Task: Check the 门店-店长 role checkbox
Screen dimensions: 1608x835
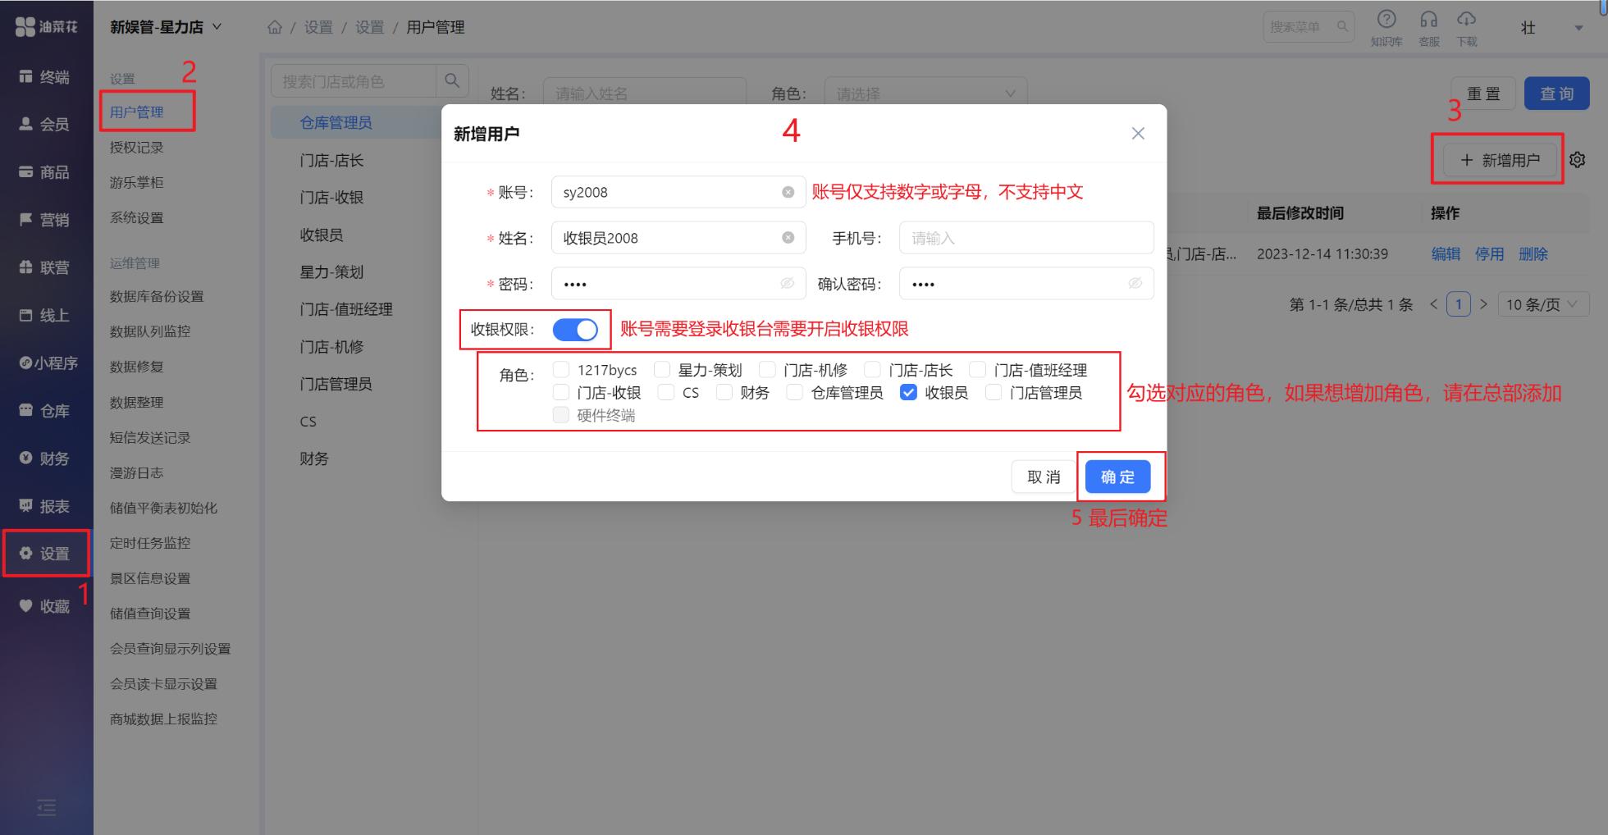Action: 873,370
